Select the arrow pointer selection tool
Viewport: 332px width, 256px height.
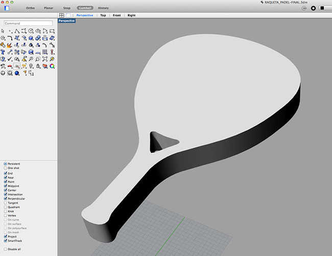pos(3,31)
